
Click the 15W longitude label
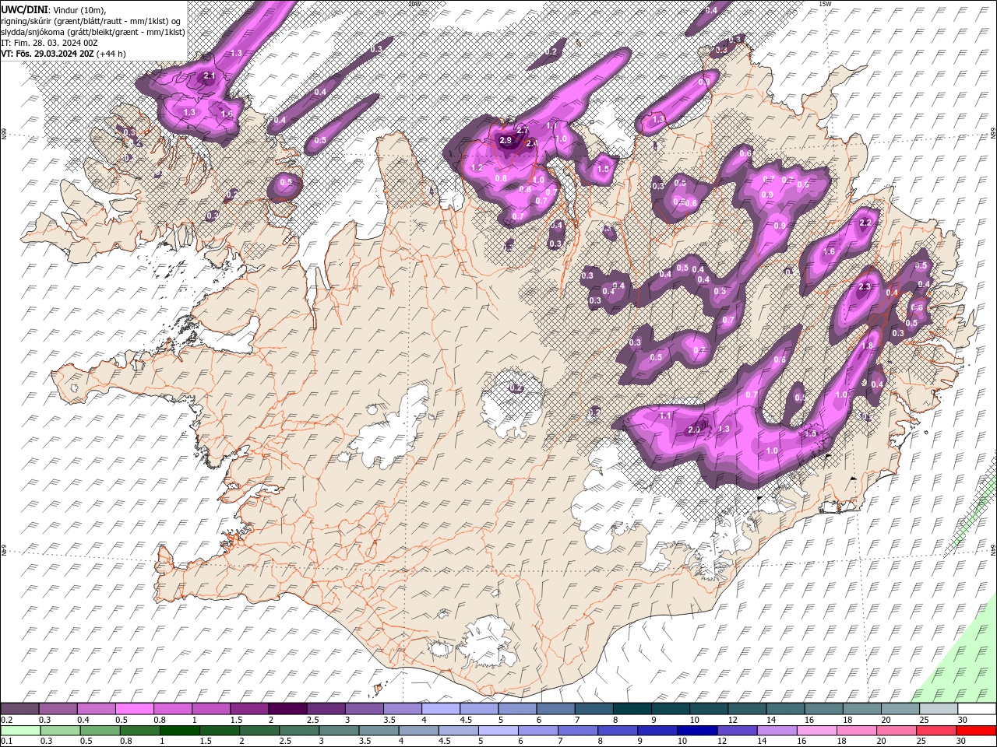point(825,4)
